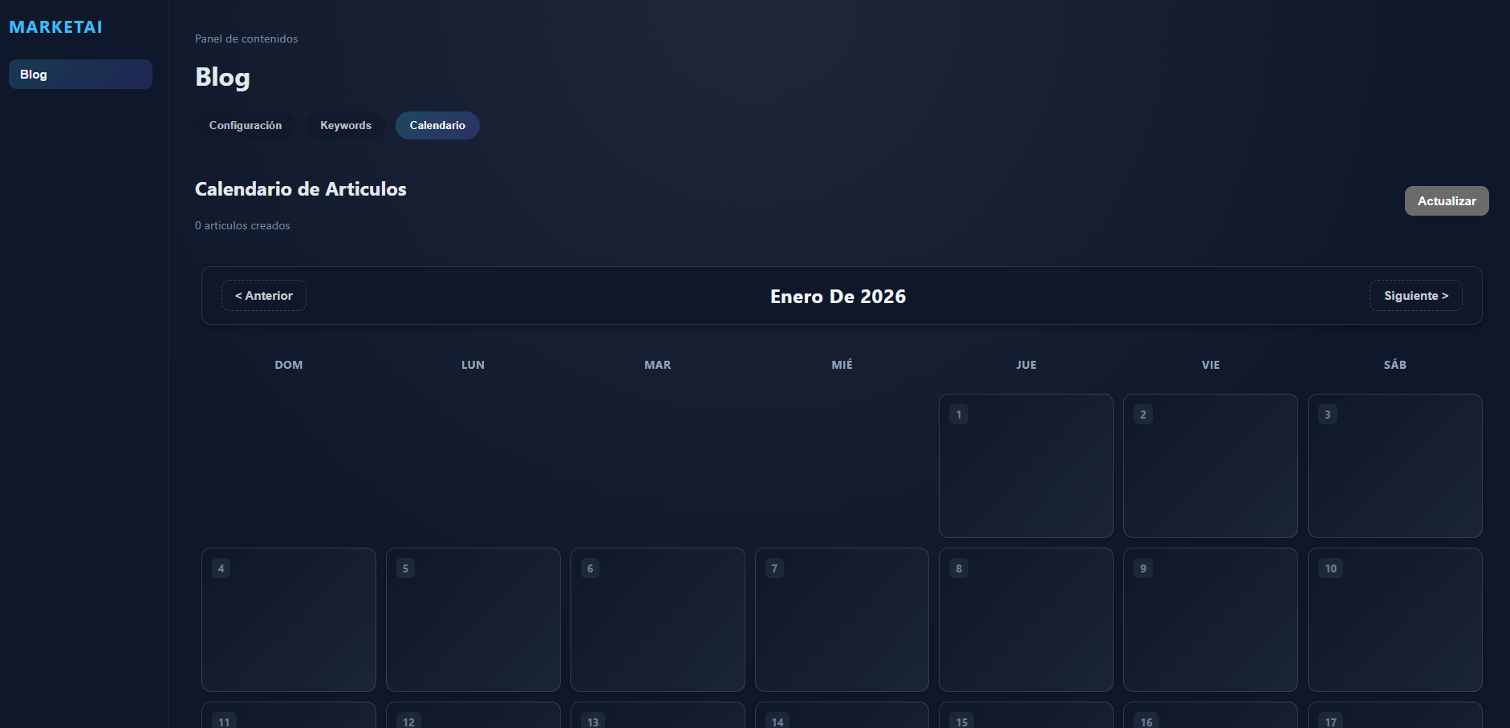This screenshot has width=1510, height=728.
Task: Choose the day 16 cell
Action: (x=1211, y=715)
